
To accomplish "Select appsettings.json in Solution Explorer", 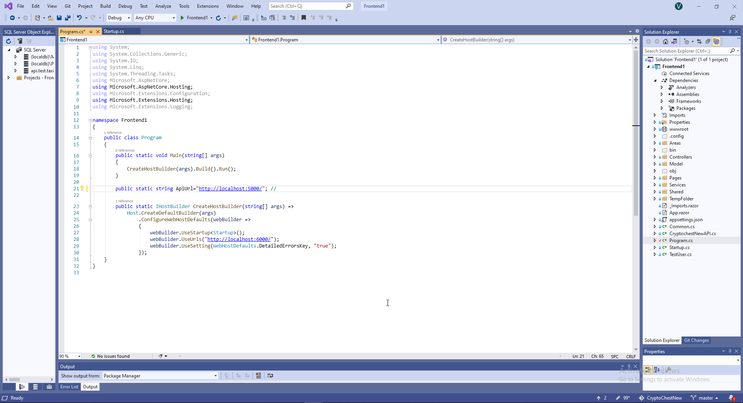I will coord(686,220).
